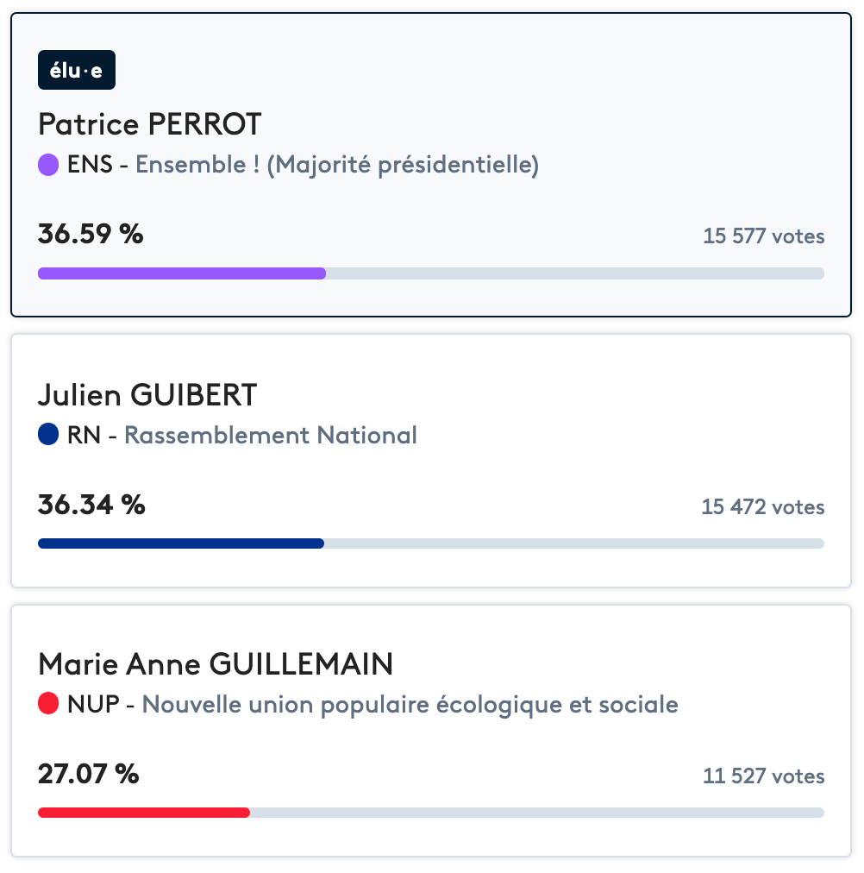This screenshot has height=873, width=864.
Task: Select candidate name Patrice PERROT
Action: coord(150,125)
